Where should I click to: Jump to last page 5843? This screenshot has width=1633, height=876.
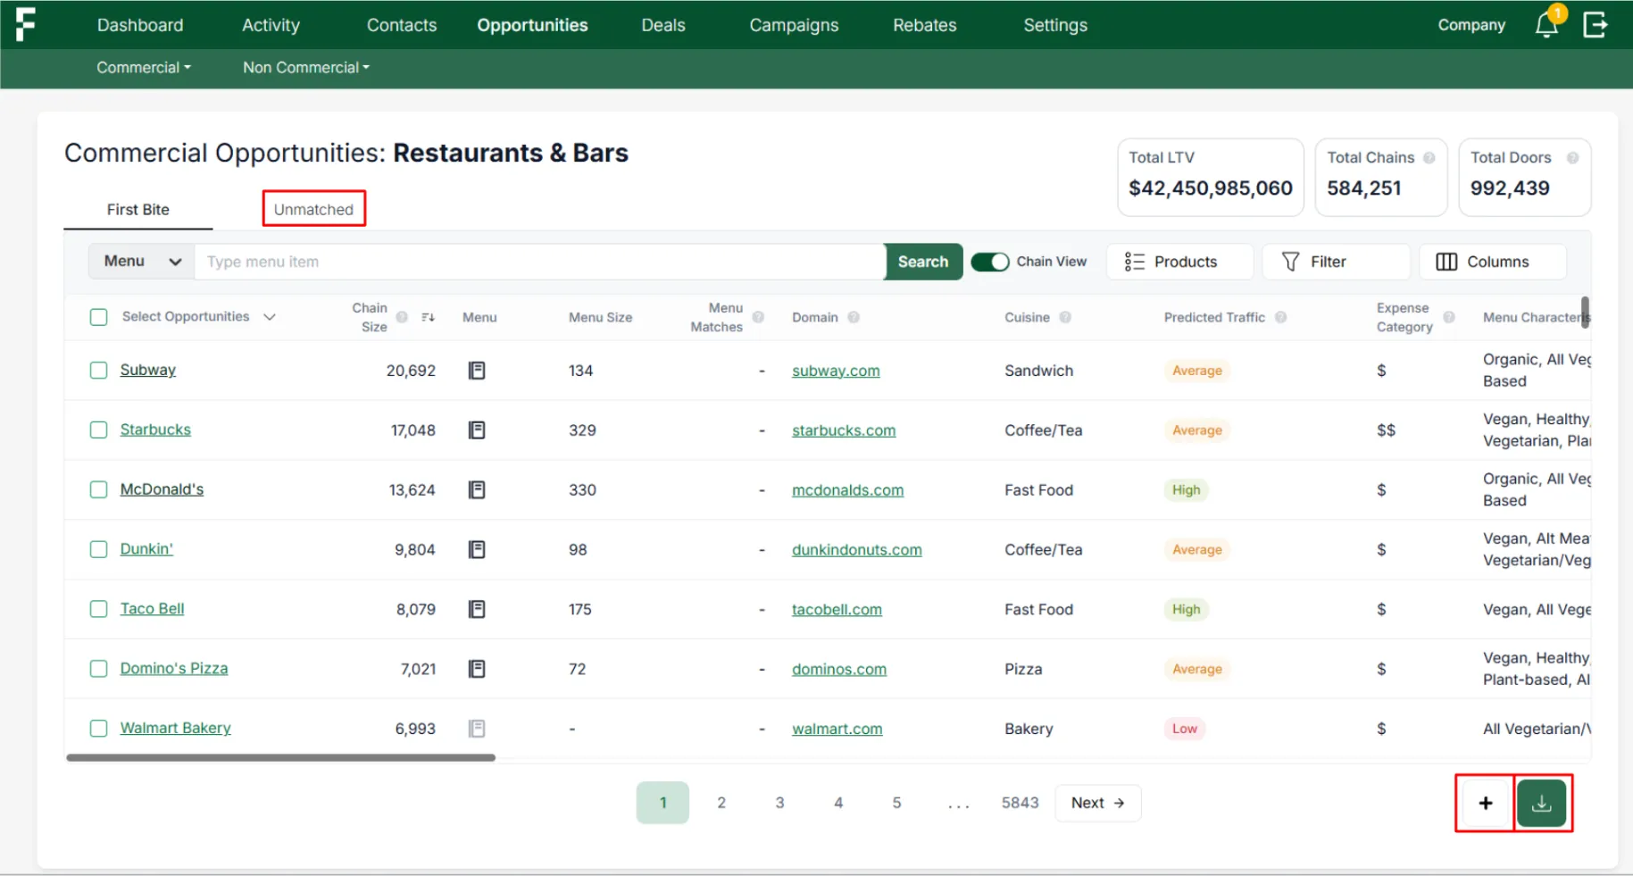(x=1021, y=803)
